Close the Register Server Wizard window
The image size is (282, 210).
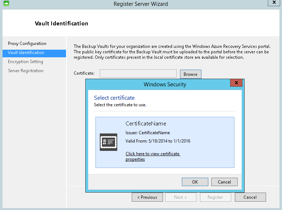[x=274, y=2]
